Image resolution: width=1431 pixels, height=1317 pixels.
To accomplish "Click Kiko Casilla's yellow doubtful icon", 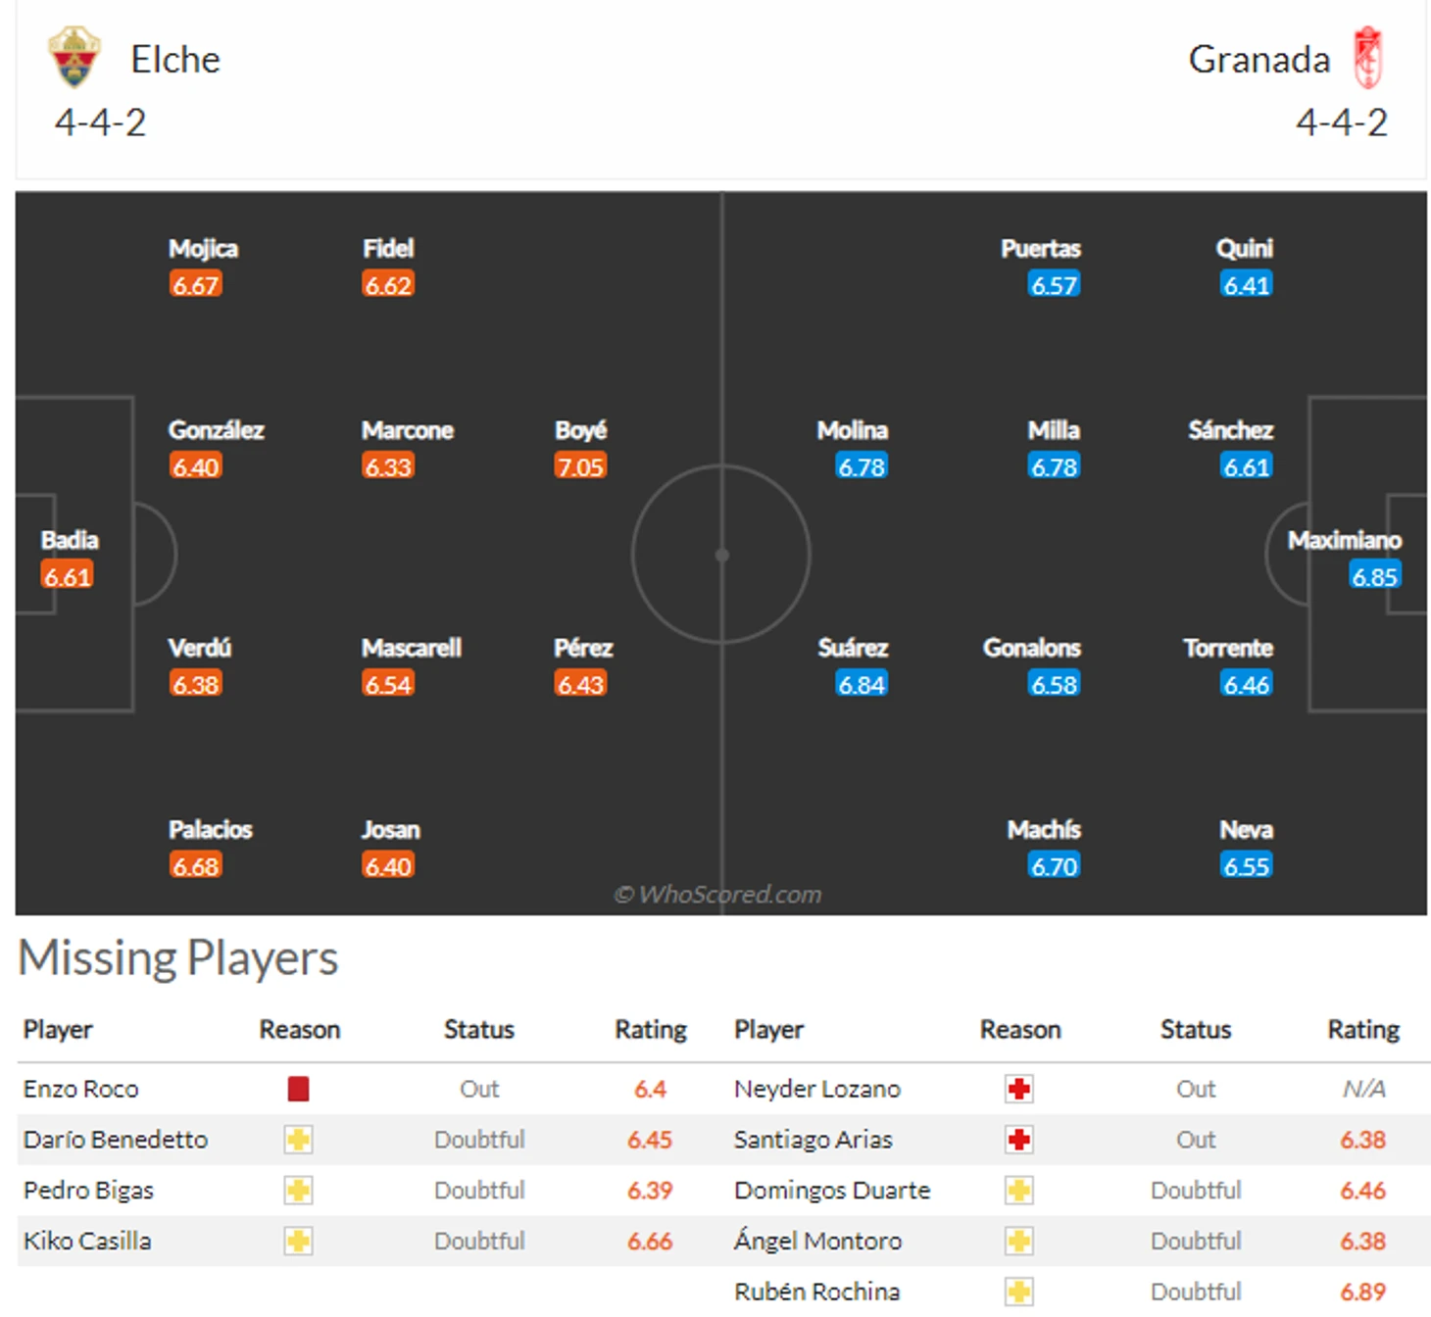I will coord(299,1242).
